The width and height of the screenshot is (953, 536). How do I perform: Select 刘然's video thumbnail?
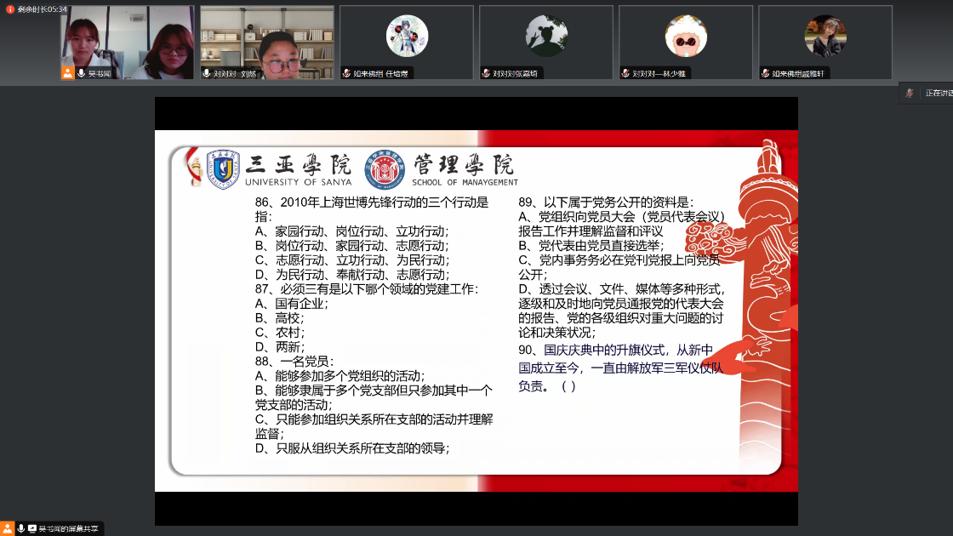coord(267,38)
